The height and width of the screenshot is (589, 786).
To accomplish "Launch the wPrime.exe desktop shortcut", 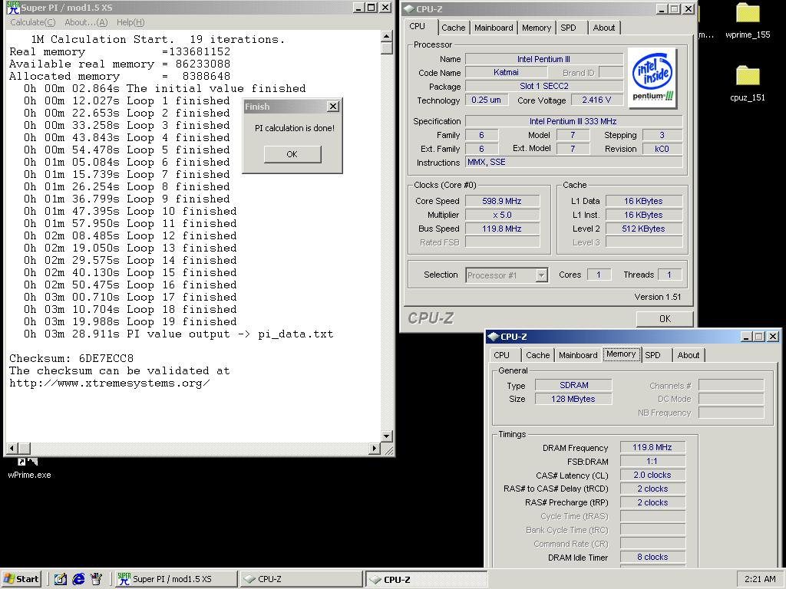I will pyautogui.click(x=29, y=469).
